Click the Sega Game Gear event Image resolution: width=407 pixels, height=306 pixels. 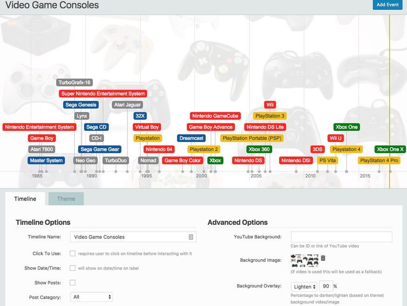pyautogui.click(x=100, y=149)
